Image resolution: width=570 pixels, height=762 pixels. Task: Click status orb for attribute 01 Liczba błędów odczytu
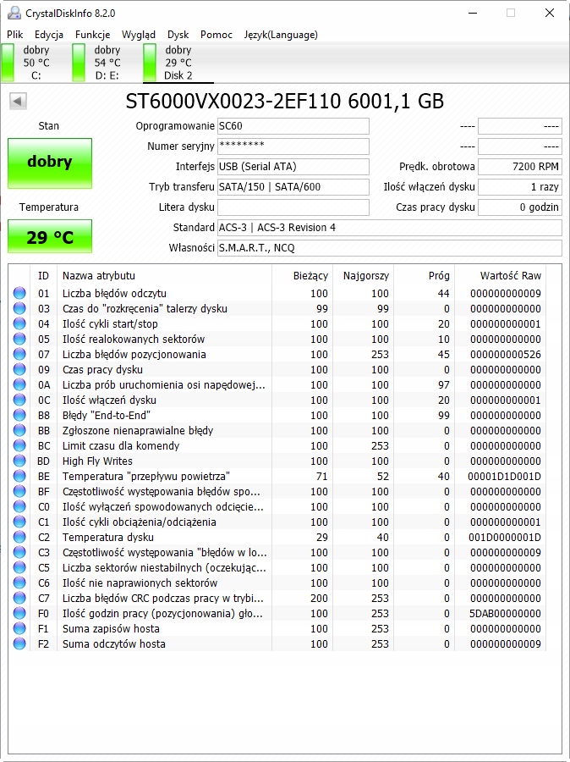tap(19, 293)
